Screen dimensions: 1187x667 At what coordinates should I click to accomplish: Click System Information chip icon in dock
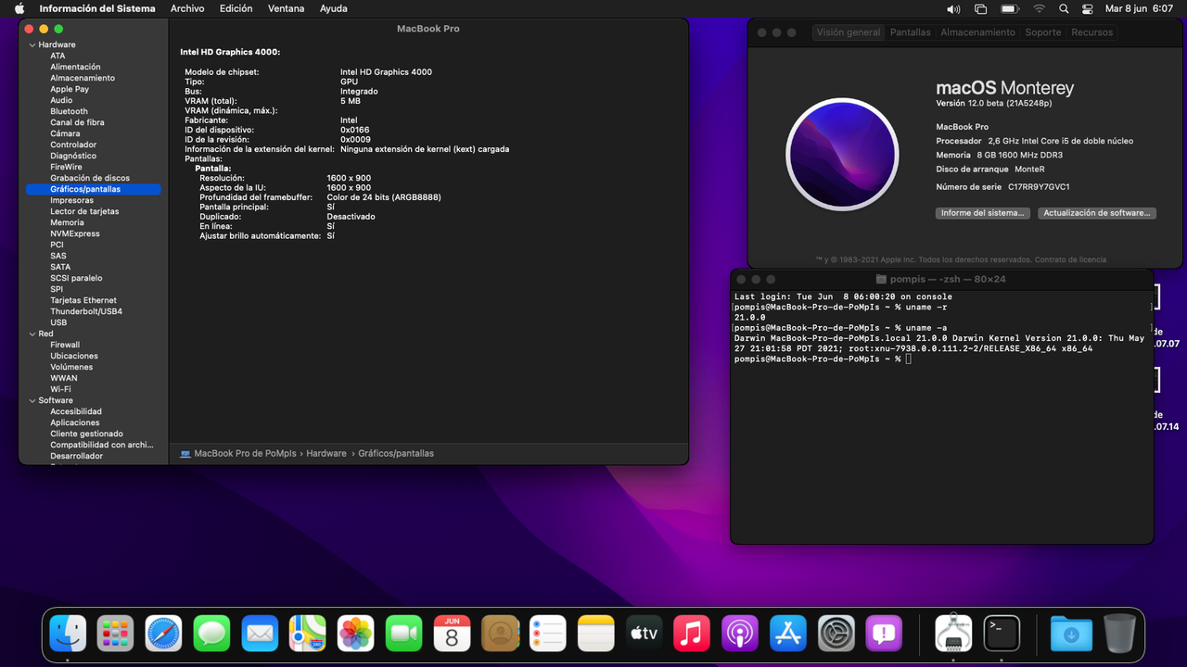[953, 634]
